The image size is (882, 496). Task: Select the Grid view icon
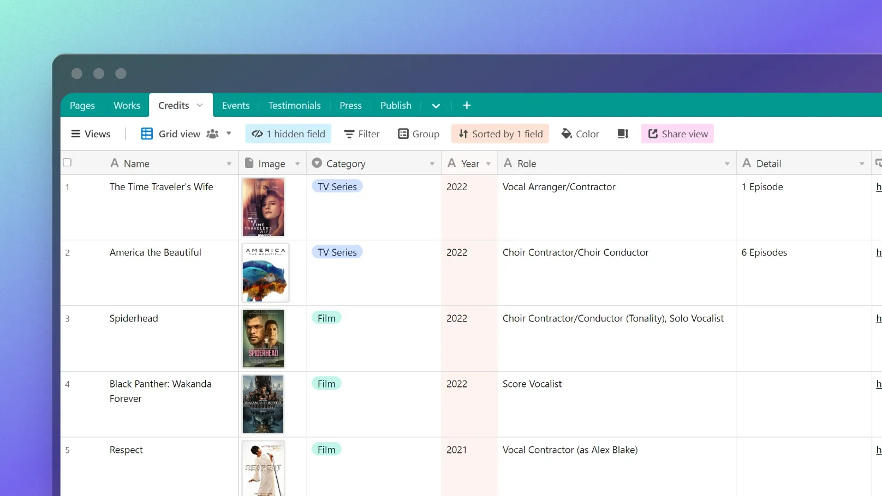point(146,134)
